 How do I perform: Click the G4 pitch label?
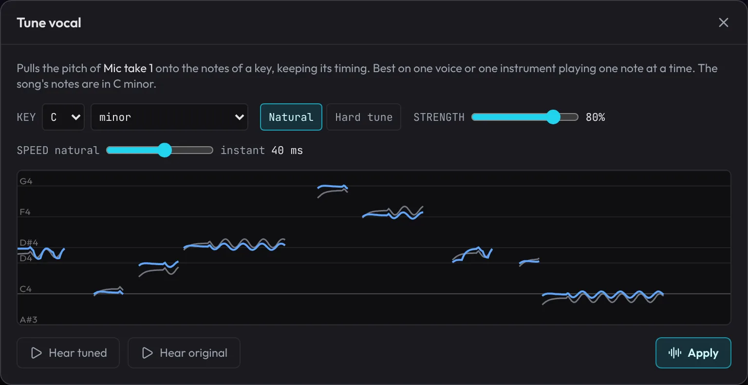26,181
